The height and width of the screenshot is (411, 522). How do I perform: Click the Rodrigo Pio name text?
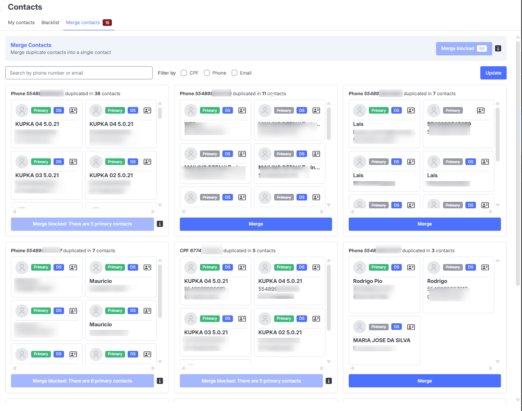pos(368,281)
